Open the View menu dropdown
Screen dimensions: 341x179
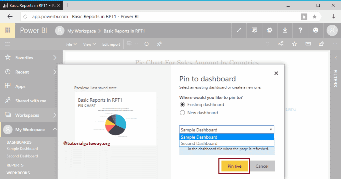[x=89, y=44]
